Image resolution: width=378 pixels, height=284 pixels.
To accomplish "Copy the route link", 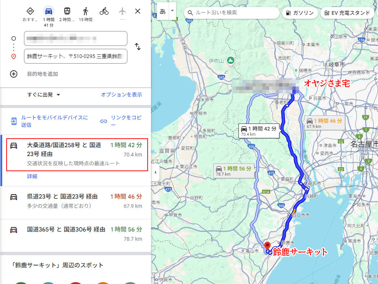I will (x=121, y=121).
